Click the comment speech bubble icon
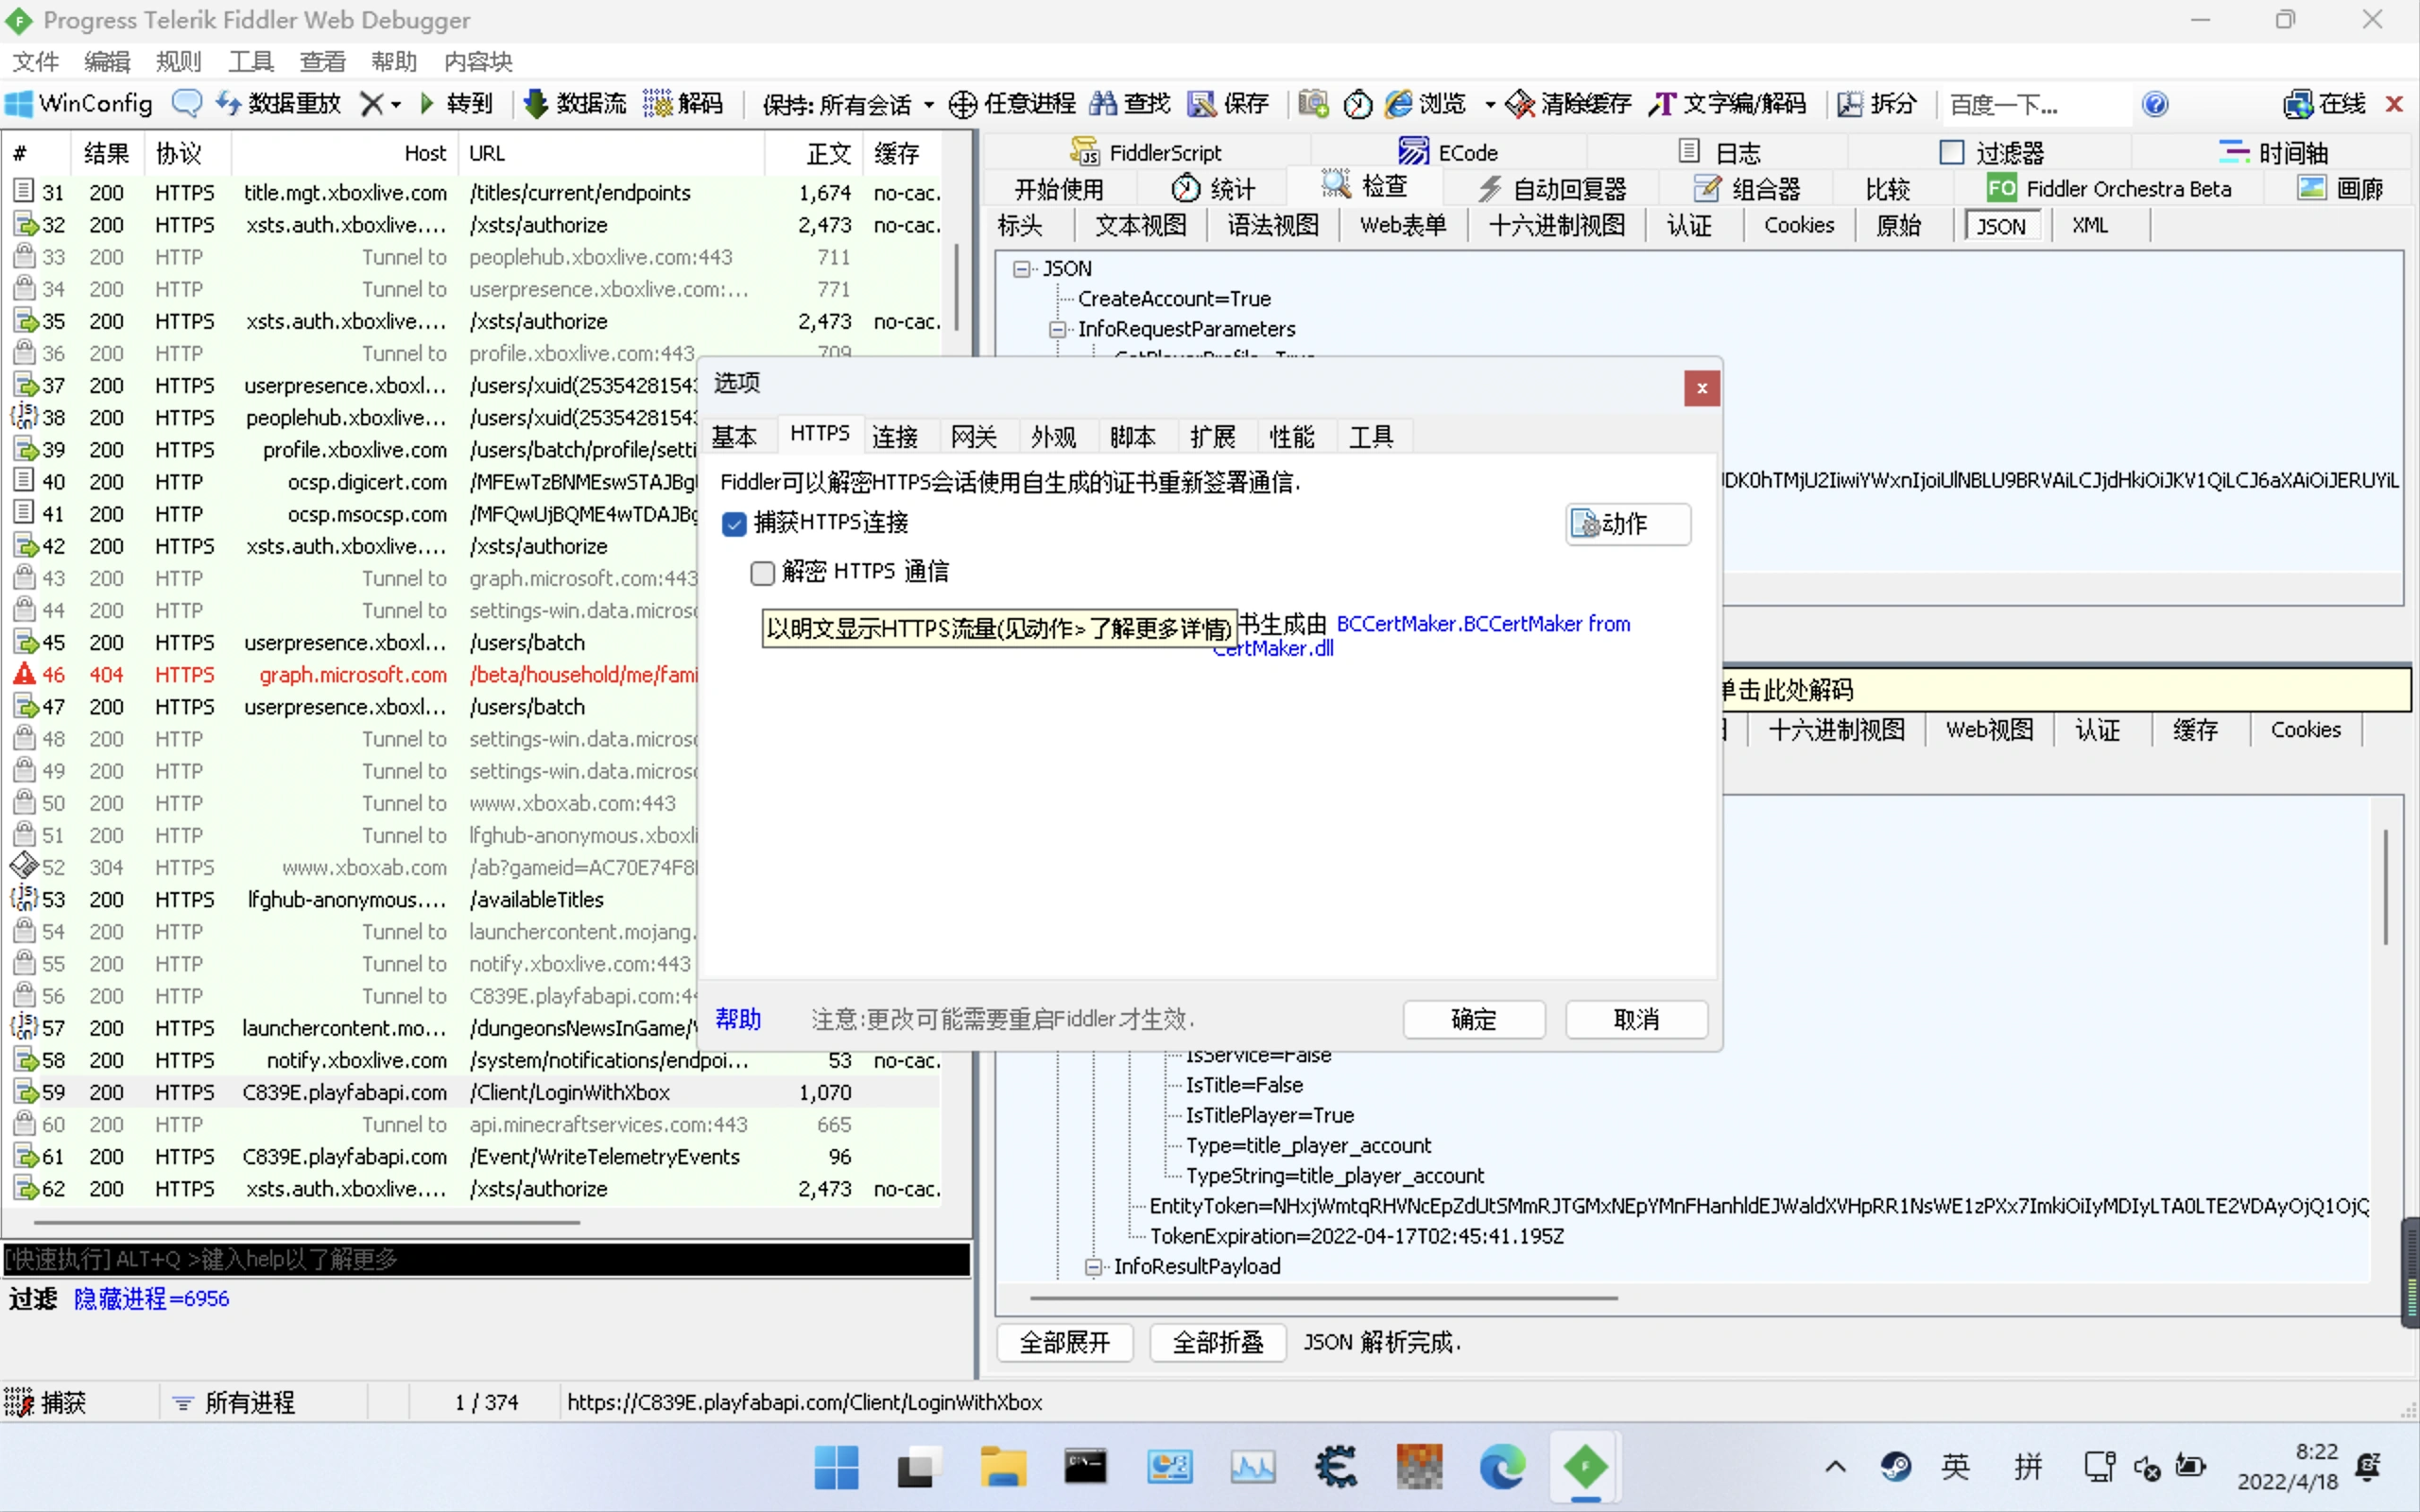The width and height of the screenshot is (2420, 1512). pyautogui.click(x=187, y=103)
